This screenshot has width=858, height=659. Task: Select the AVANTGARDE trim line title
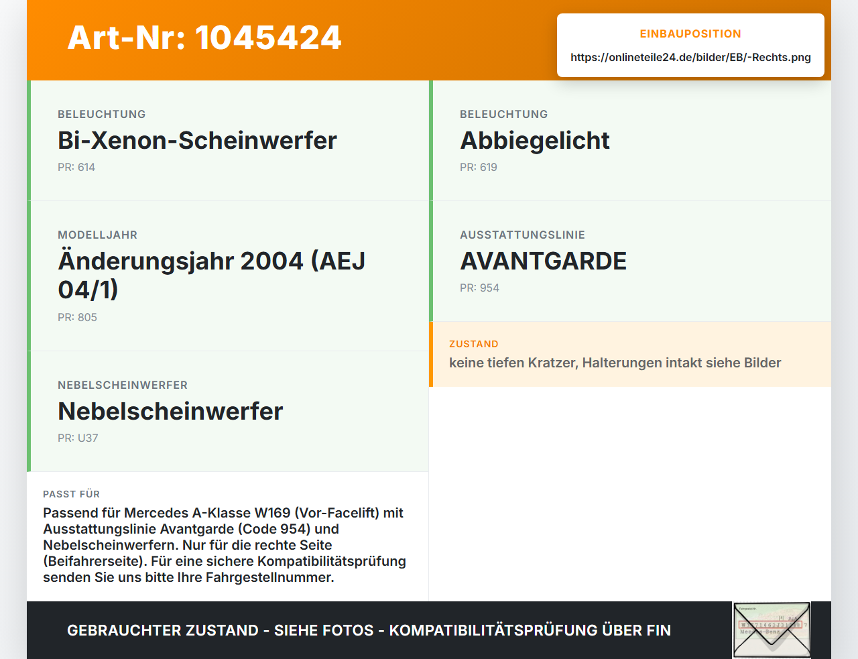click(x=543, y=261)
